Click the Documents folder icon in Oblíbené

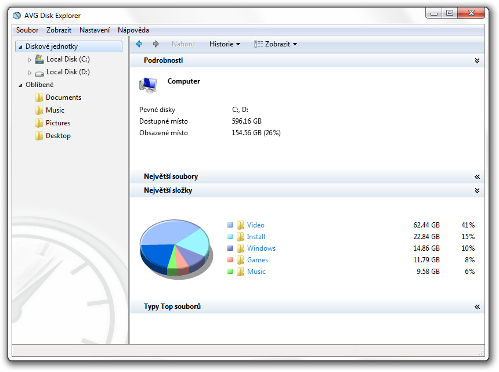coord(39,97)
